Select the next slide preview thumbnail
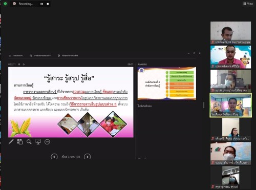This screenshot has height=190, width=256. coord(167,83)
